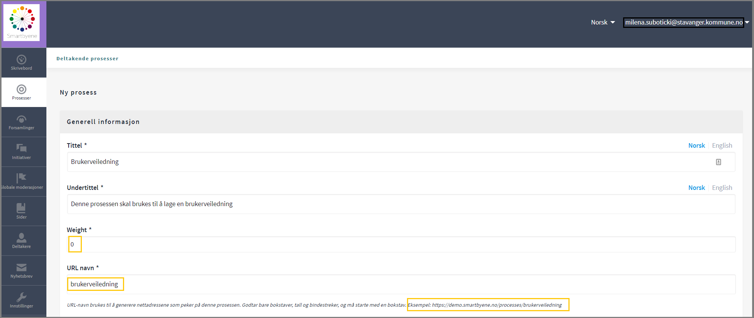Click the 'Ny prosess' page heading
754x318 pixels.
pos(78,93)
